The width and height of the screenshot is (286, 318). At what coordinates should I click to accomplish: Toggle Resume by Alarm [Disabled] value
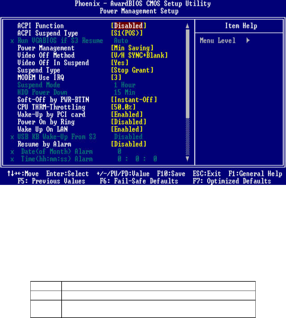pyautogui.click(x=129, y=144)
